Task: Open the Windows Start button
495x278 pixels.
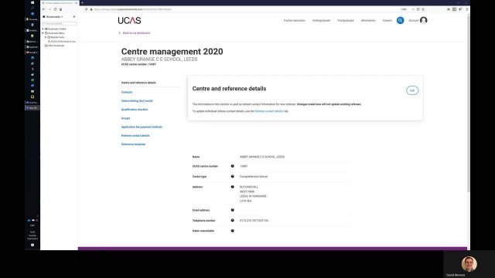Action: pyautogui.click(x=32, y=2)
